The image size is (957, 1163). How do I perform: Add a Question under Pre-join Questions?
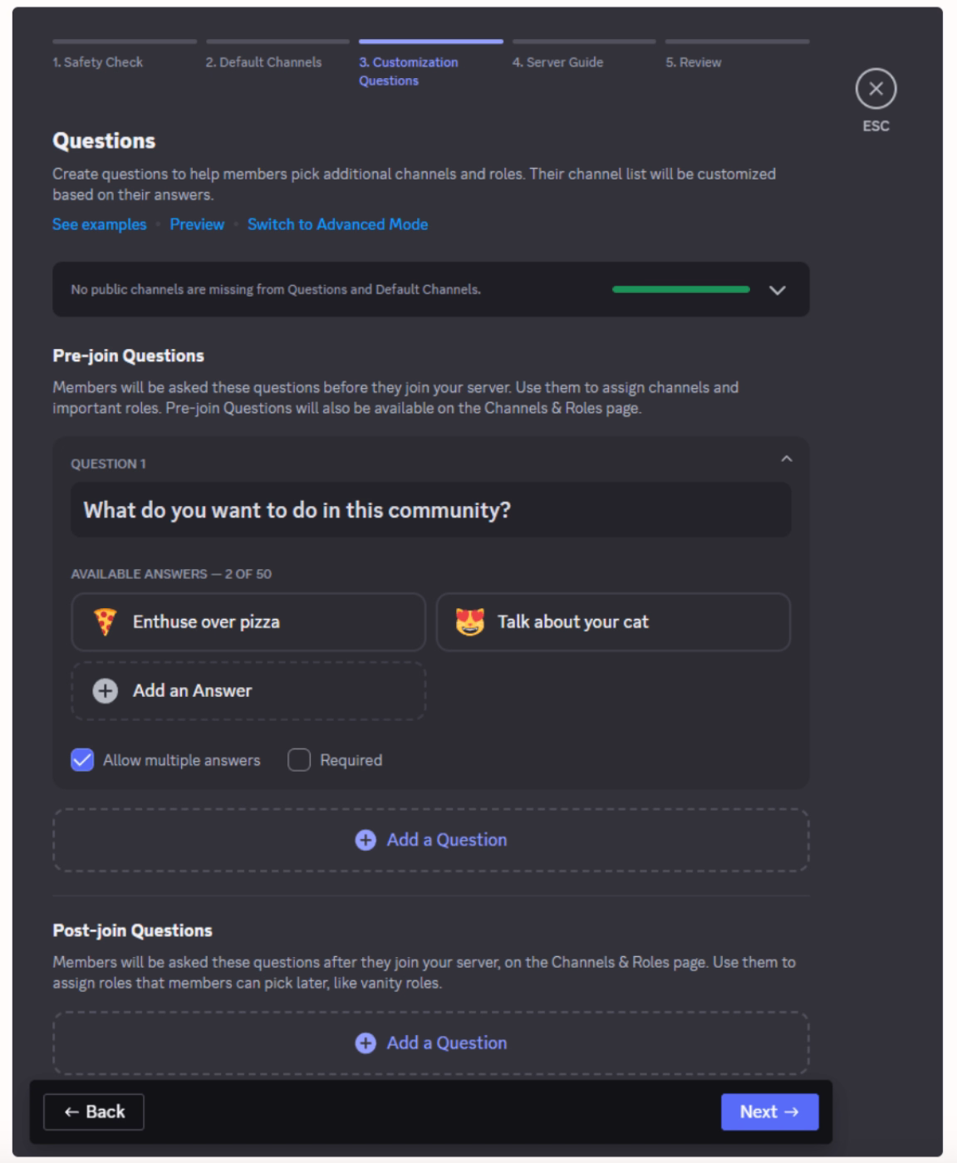point(430,840)
